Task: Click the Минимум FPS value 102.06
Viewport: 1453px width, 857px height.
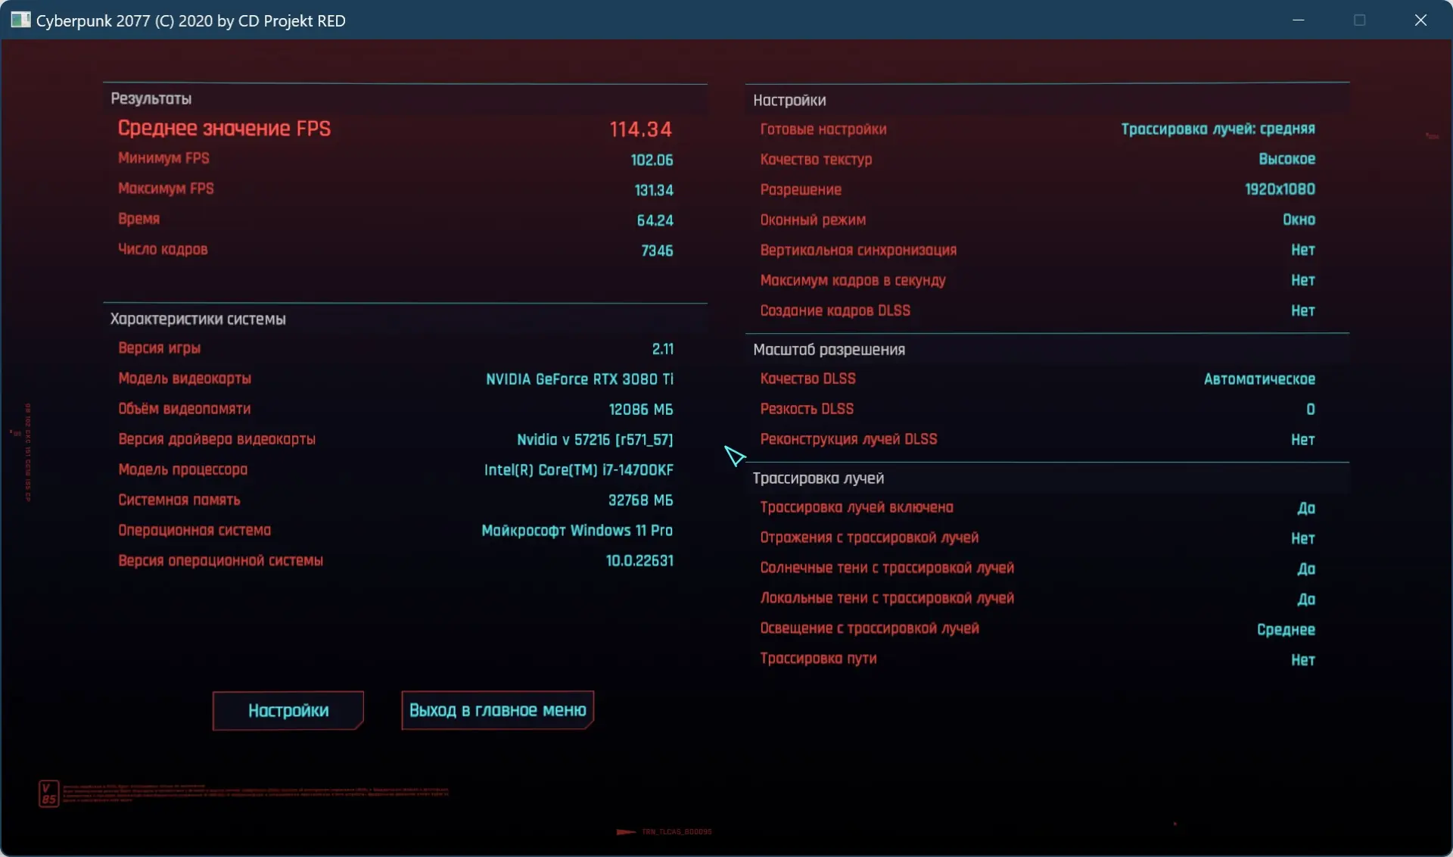Action: pyautogui.click(x=652, y=160)
